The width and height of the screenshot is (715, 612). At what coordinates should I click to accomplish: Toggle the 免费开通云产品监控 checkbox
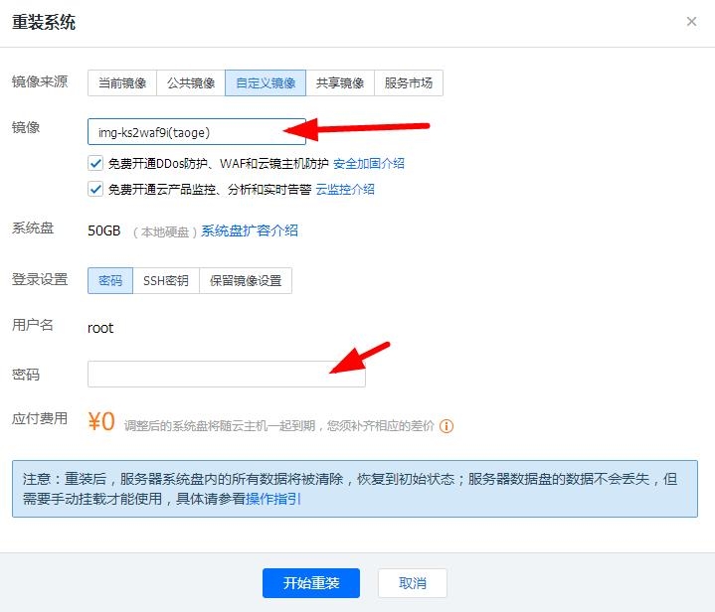tap(95, 189)
